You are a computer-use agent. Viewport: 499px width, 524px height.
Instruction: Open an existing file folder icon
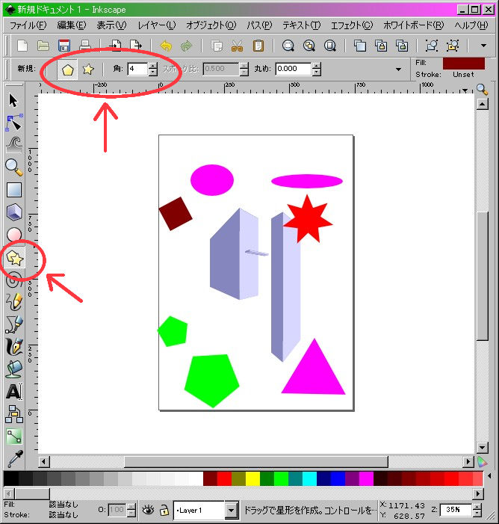[43, 46]
